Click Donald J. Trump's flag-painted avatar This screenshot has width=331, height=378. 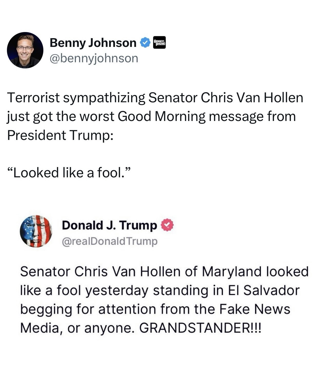(x=36, y=231)
